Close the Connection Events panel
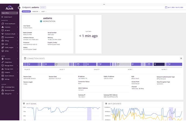This screenshot has width=186, height=124. [x=181, y=58]
